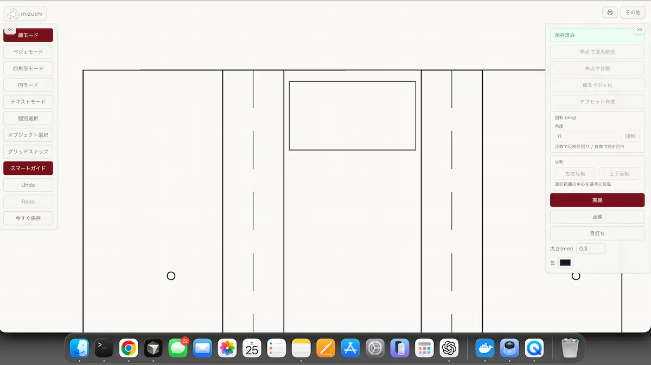Screen dimensions: 651x365
Task: Open the その他 menu
Action: [633, 12]
